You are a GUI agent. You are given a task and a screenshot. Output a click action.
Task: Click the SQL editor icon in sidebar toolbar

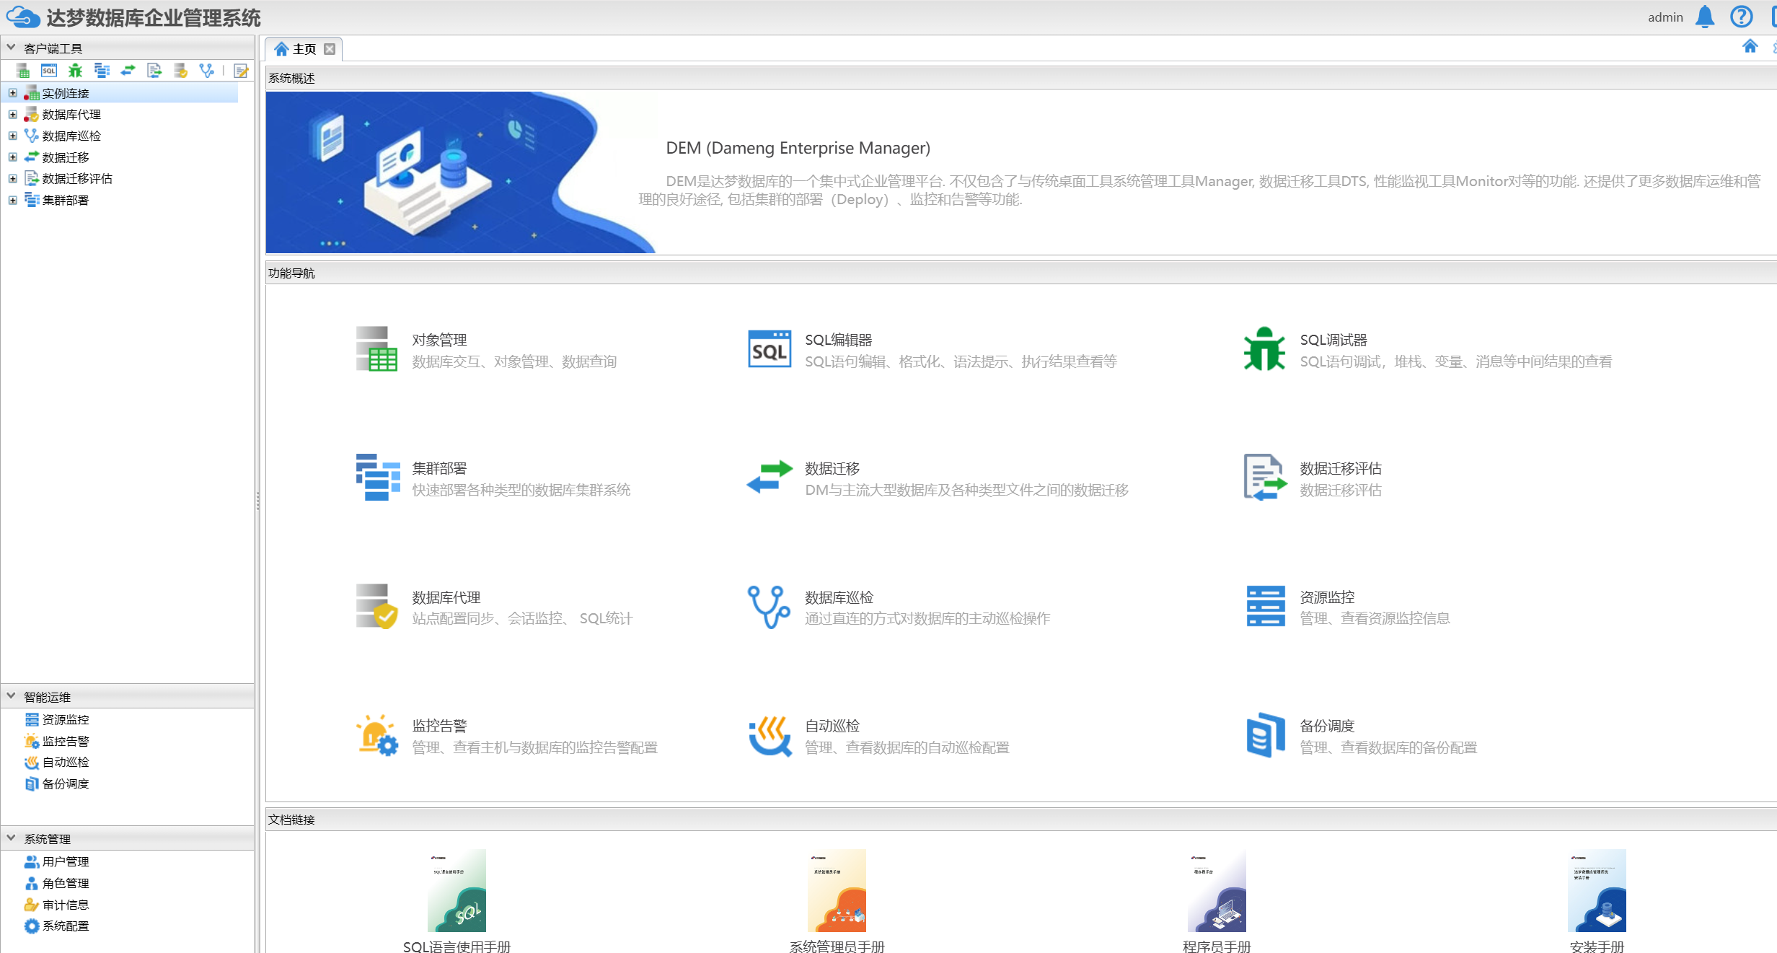pos(49,71)
